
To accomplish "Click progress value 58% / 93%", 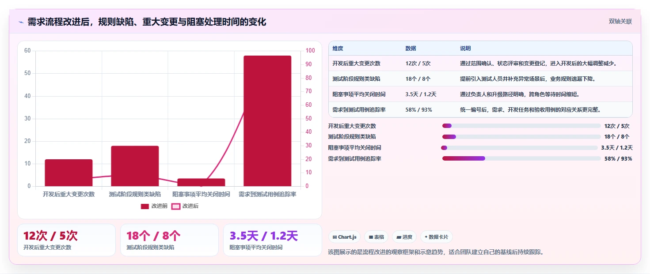I will coord(618,159).
